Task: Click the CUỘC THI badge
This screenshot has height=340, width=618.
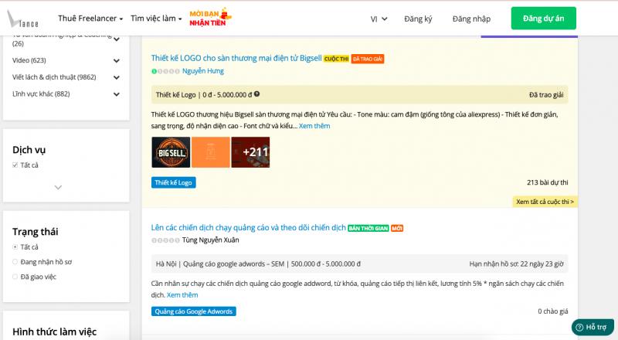Action: pos(336,59)
